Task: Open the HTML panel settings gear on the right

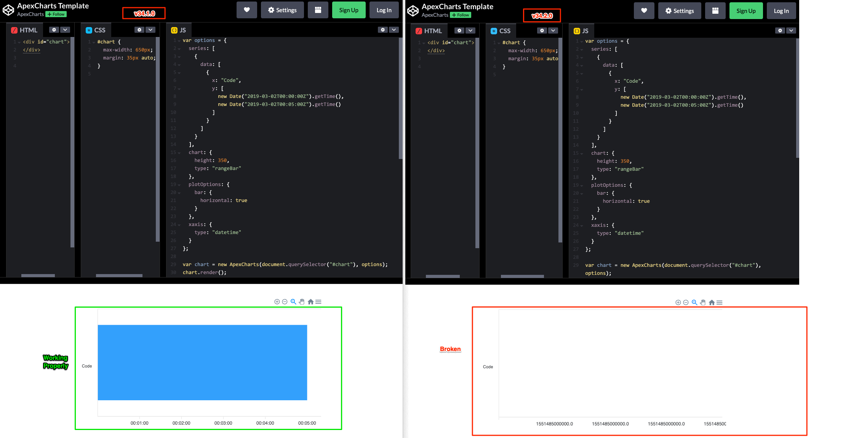Action: point(459,30)
